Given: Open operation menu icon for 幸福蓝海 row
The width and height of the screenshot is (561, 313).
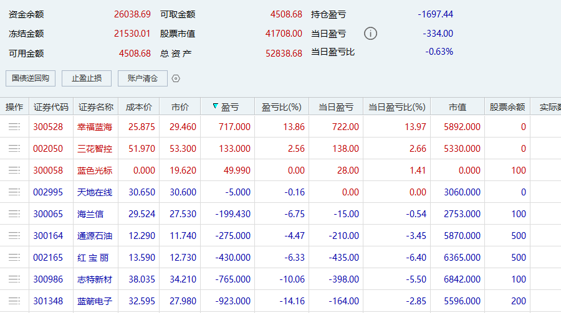Looking at the screenshot, I should coord(14,127).
